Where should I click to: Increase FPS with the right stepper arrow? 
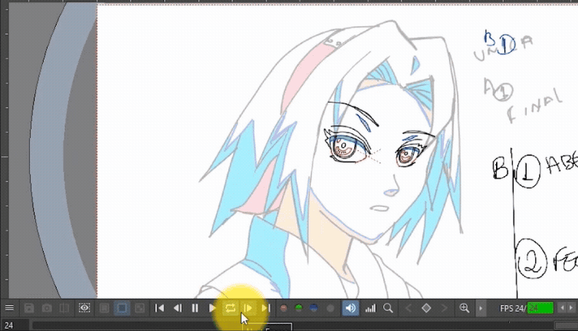coord(571,308)
